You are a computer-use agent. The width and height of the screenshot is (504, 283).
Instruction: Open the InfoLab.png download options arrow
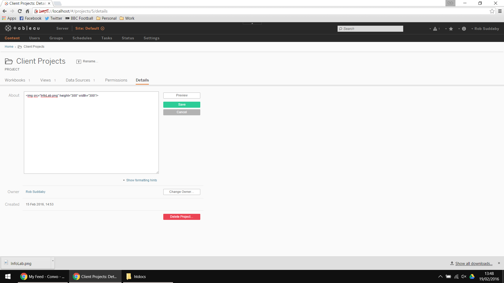click(53, 261)
